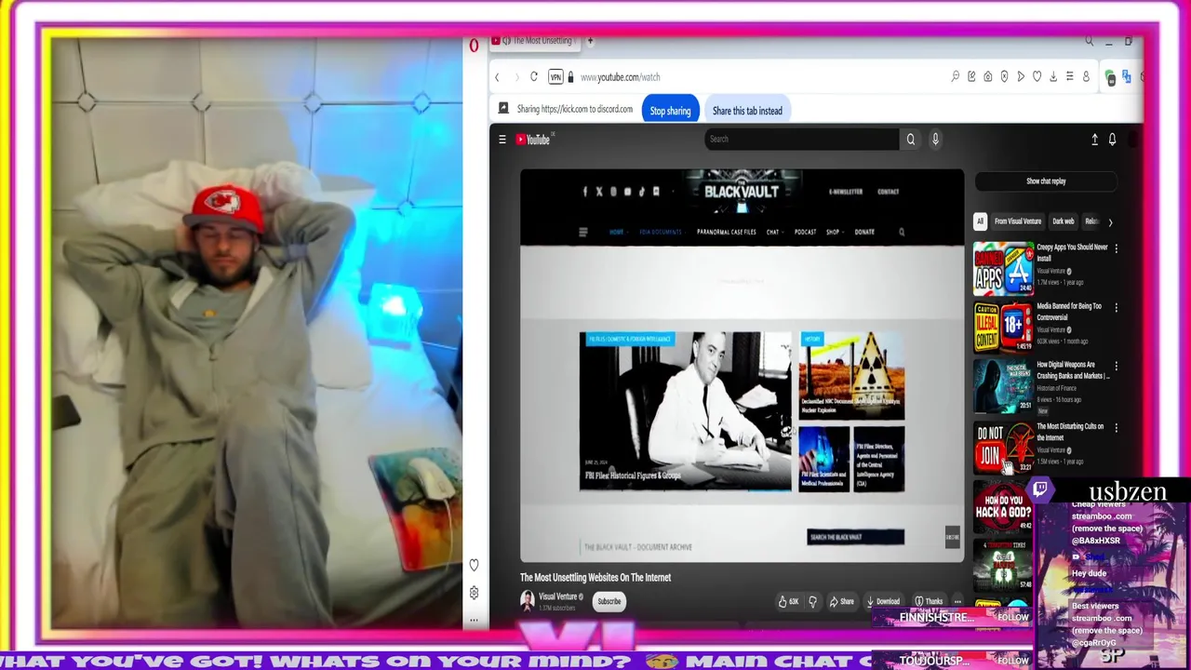Click the blue translate extension icon
Viewport: 1191px width, 670px height.
pos(1127,77)
